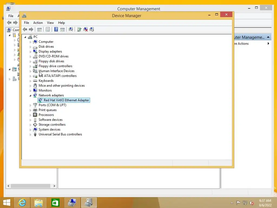Image resolution: width=277 pixels, height=208 pixels.
Task: Select Human Interface Devices category
Action: pos(57,71)
